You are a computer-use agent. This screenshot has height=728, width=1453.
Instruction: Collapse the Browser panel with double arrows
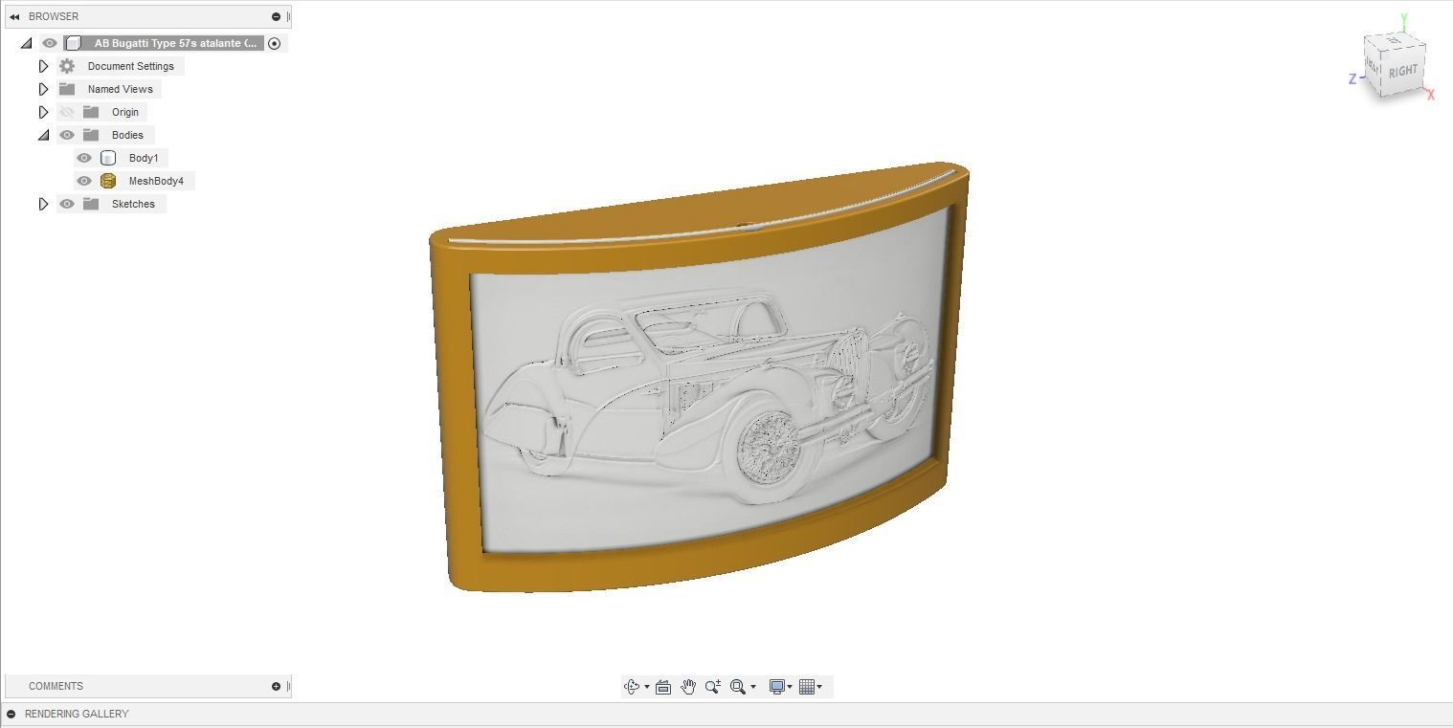point(14,16)
